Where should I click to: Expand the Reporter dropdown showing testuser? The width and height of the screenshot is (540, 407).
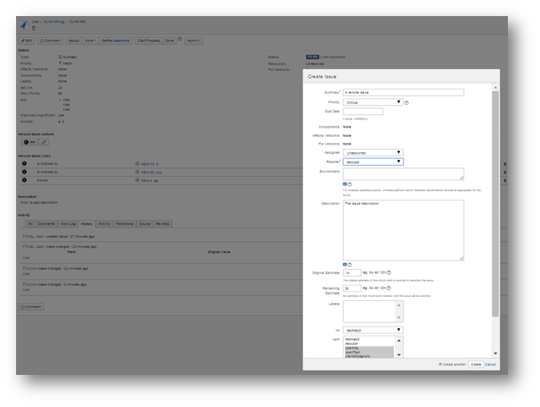pyautogui.click(x=372, y=161)
